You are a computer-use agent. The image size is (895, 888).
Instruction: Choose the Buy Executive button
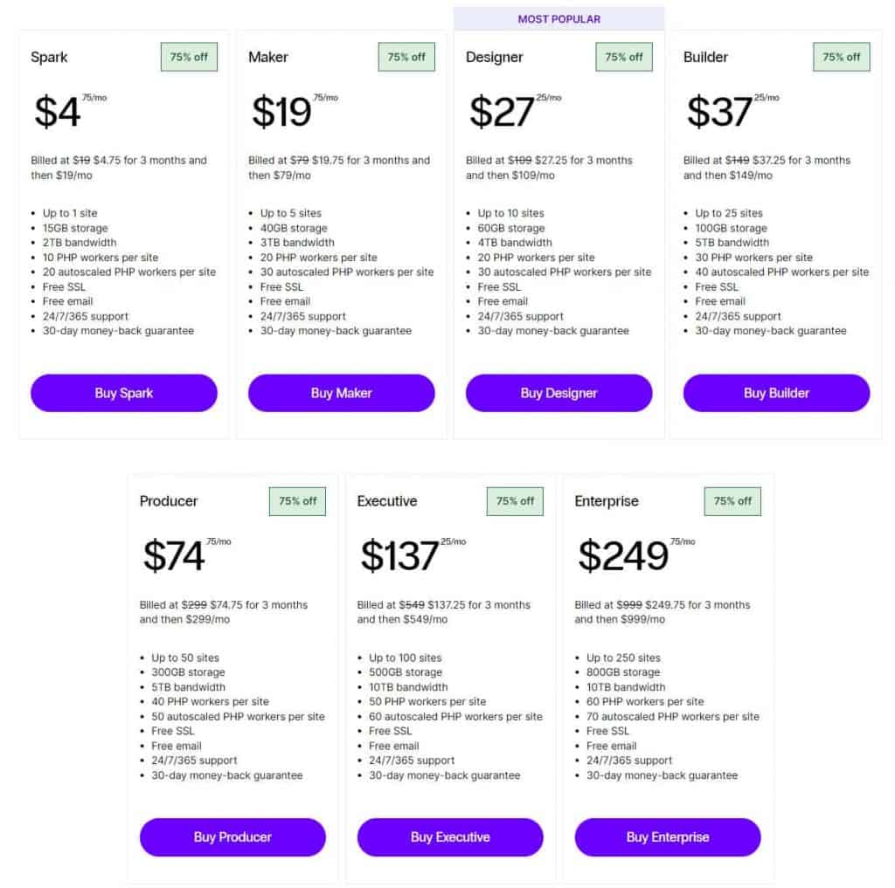pos(450,836)
